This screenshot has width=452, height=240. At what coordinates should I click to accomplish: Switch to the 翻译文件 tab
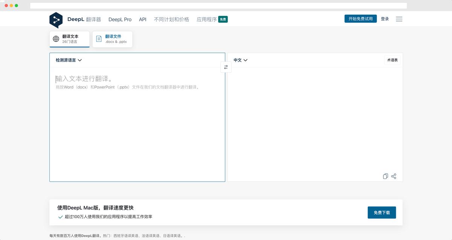click(112, 39)
